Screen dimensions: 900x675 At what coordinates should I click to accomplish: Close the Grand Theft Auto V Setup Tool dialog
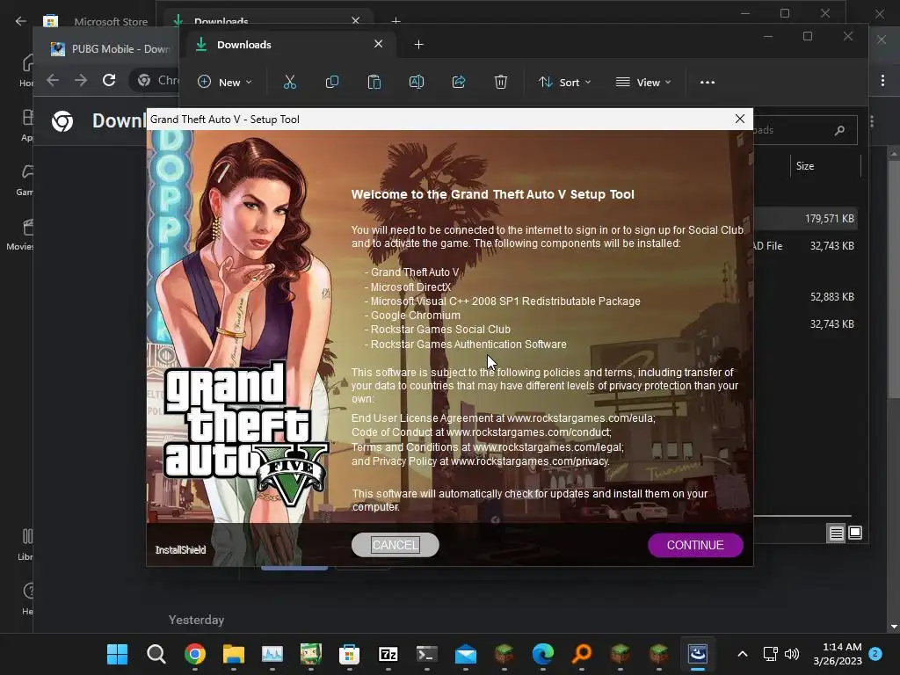(x=740, y=119)
